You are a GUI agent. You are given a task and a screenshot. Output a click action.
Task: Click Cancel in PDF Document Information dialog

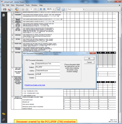tap(89, 62)
